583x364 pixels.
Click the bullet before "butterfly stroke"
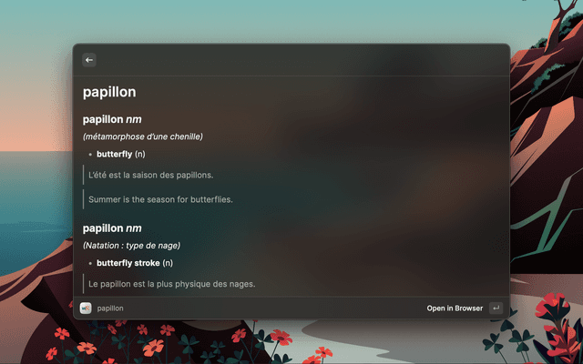90,263
